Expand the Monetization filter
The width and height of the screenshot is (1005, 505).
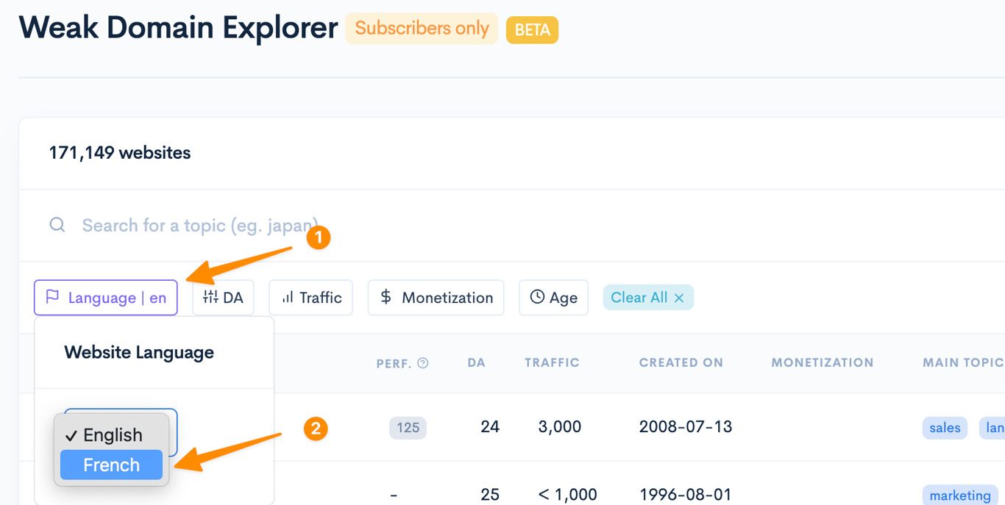(436, 298)
